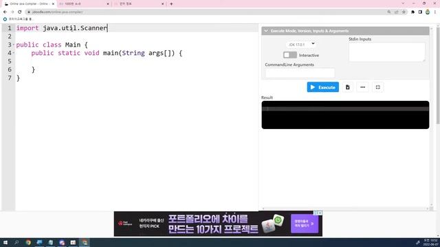The width and height of the screenshot is (440, 247).
Task: Close the third browser tab
Action: [x=162, y=4]
